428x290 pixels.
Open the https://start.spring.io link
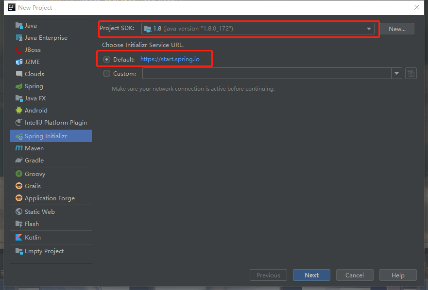point(170,59)
